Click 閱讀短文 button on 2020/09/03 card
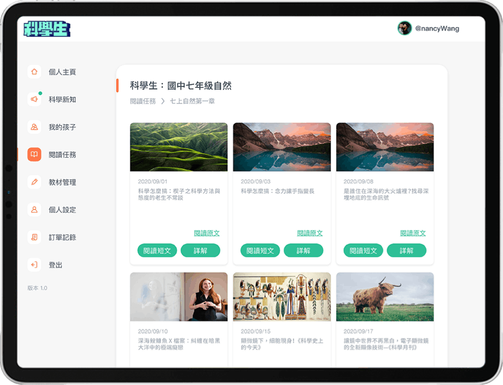 260,250
